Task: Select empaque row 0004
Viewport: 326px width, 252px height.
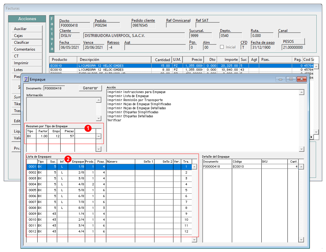Action: [x=109, y=184]
